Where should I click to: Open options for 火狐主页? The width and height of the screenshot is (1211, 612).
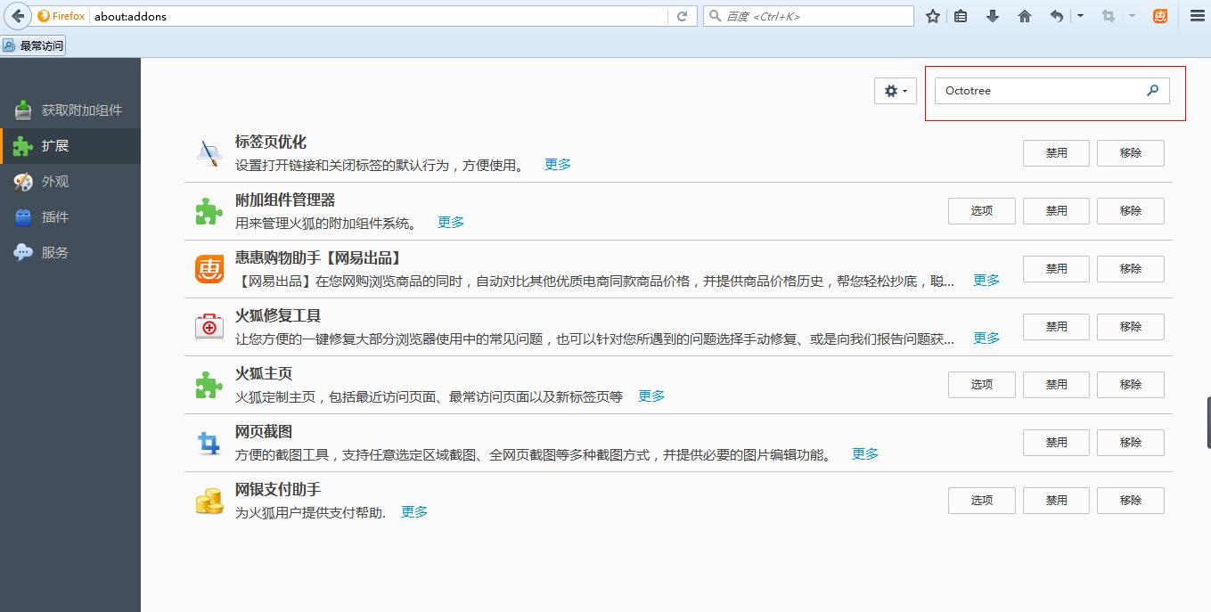[x=982, y=385]
